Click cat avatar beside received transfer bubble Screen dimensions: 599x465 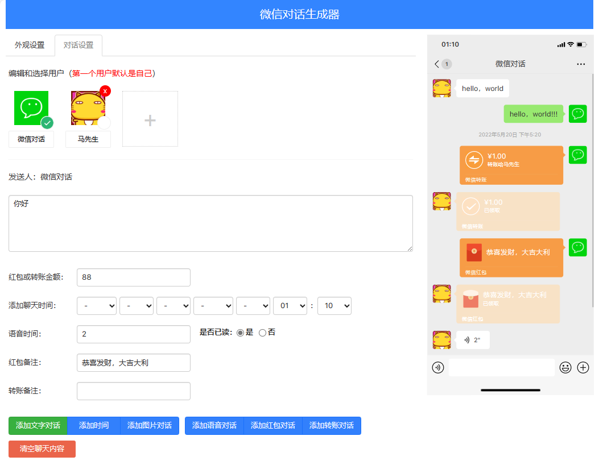[x=441, y=202]
